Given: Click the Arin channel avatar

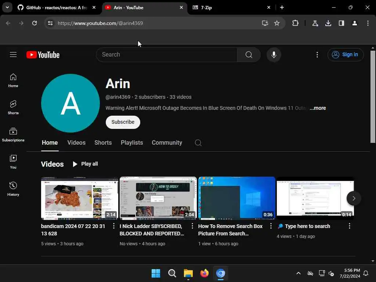Looking at the screenshot, I should (70, 103).
